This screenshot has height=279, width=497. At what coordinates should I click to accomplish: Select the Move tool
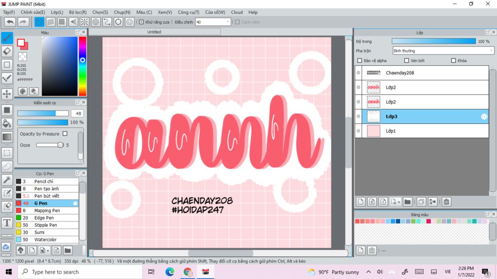7,93
